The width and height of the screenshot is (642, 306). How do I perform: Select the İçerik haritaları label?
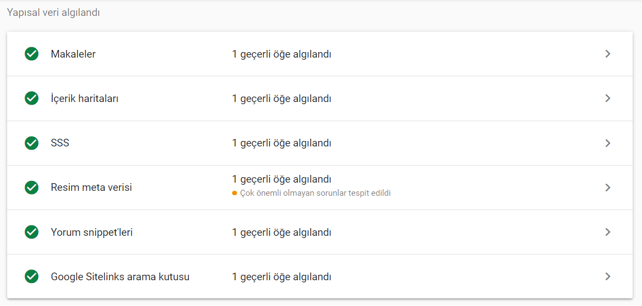[85, 99]
